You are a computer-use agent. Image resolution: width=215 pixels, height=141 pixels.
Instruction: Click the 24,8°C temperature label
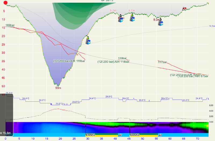coord(109,97)
